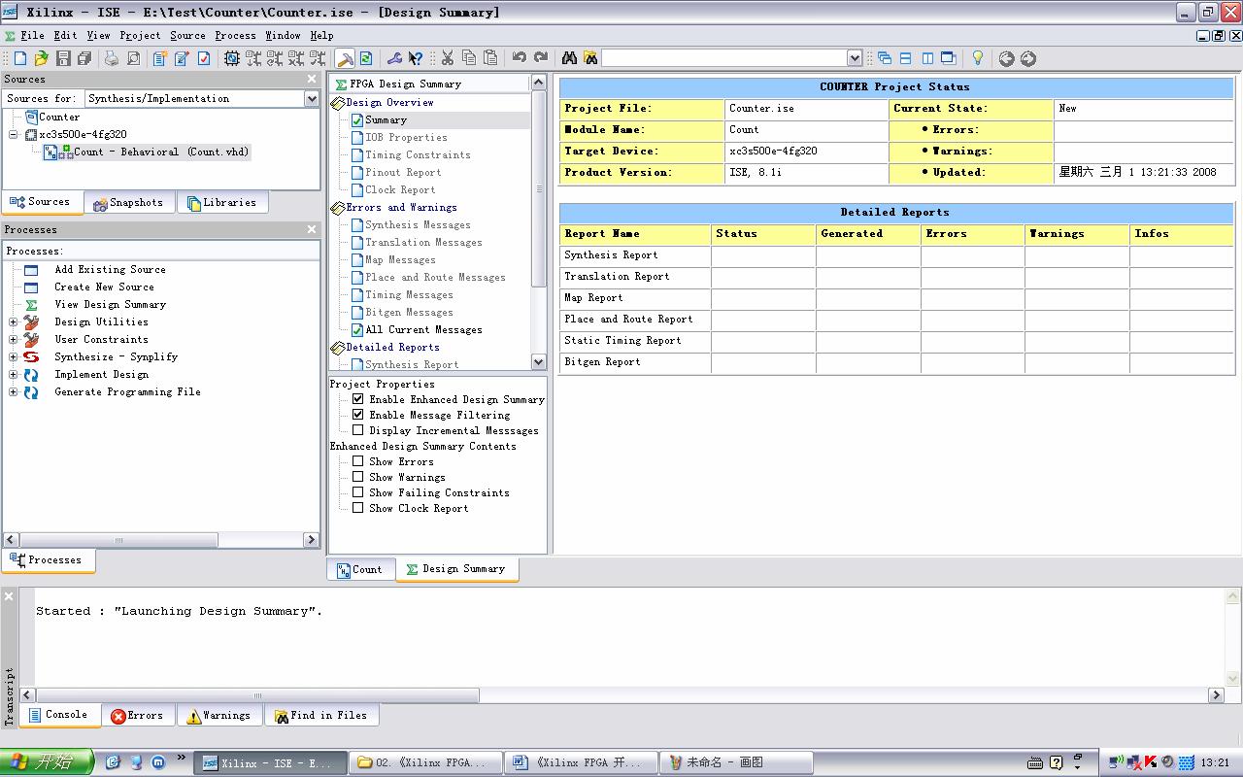The image size is (1243, 777).
Task: Uncheck Enable Message Filtering
Action: 358,415
